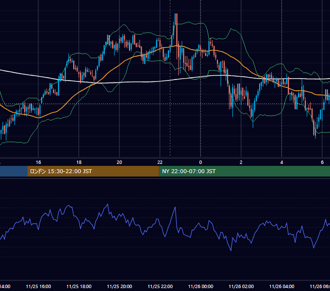The image size is (330, 291).
Task: Click the tallest candlestick wick after 22:00
Action: pyautogui.click(x=177, y=37)
